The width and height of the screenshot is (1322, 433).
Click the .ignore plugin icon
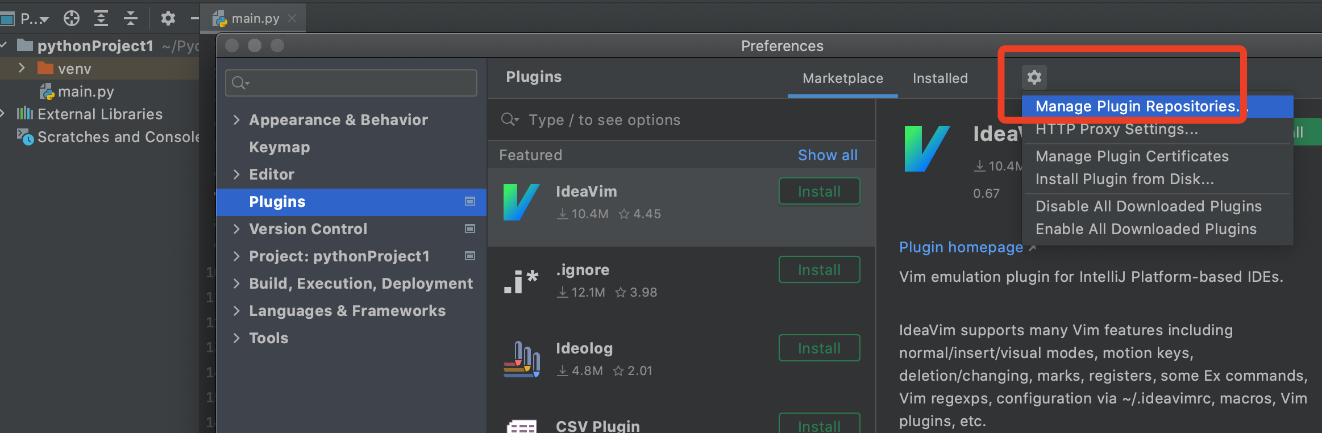point(521,281)
